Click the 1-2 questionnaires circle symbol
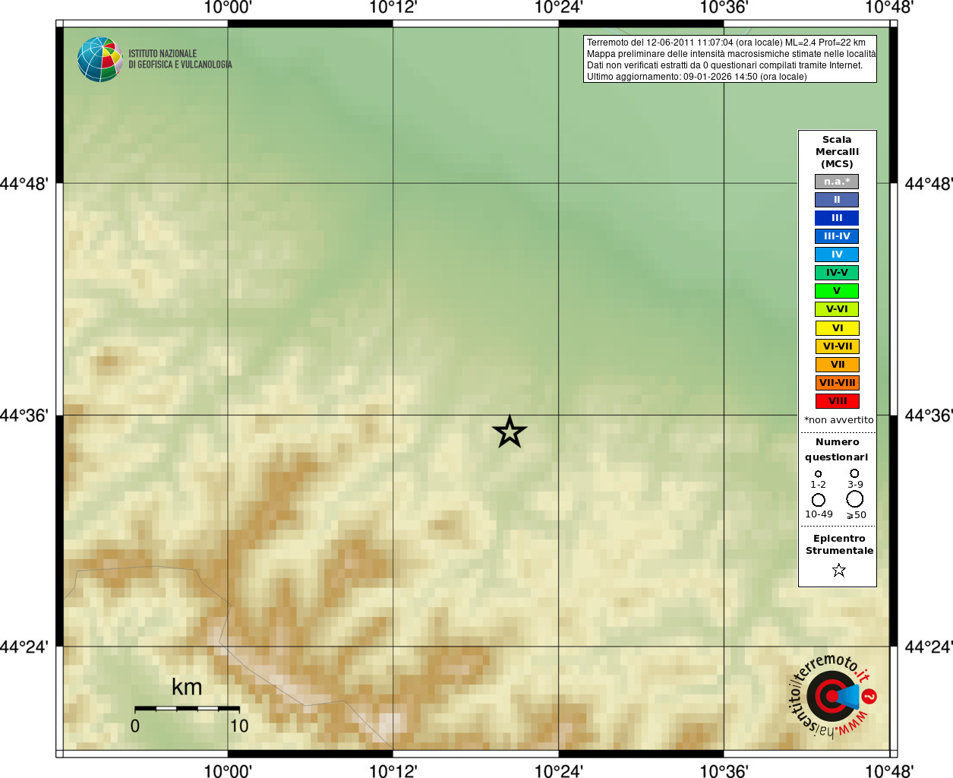This screenshot has width=953, height=778. point(818,474)
